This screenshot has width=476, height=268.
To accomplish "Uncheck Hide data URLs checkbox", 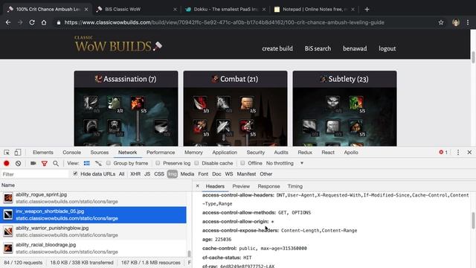I will point(75,173).
